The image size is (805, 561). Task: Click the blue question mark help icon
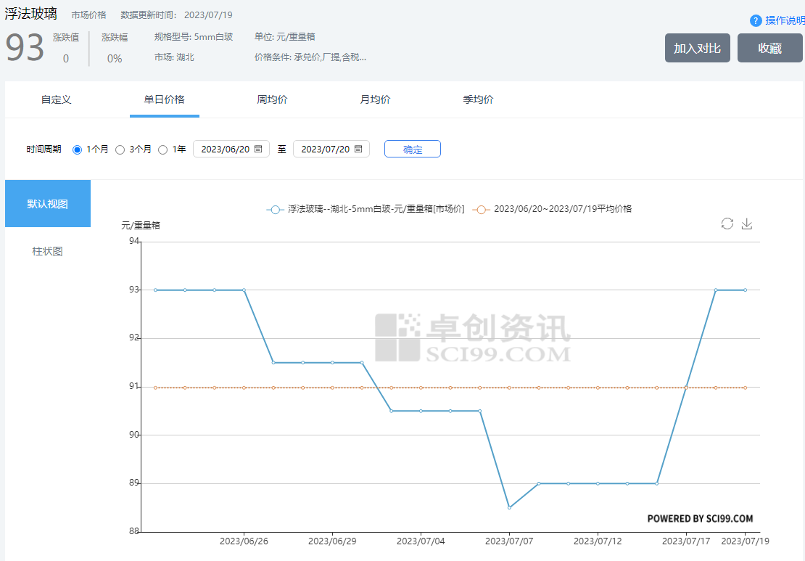click(756, 20)
